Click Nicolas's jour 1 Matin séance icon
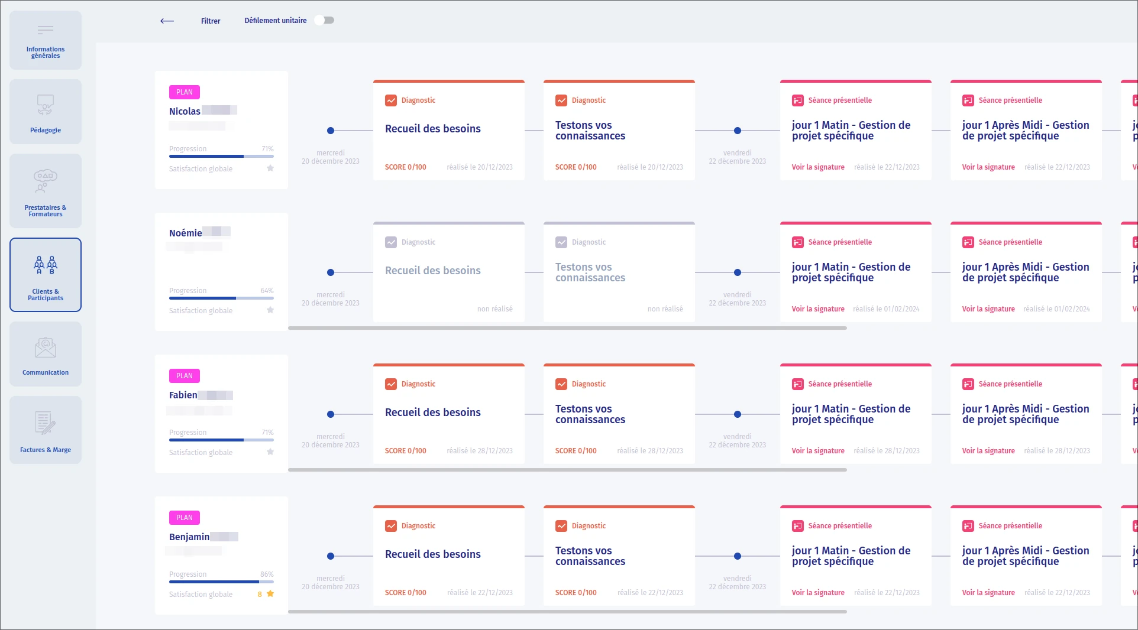The image size is (1138, 630). [x=798, y=100]
